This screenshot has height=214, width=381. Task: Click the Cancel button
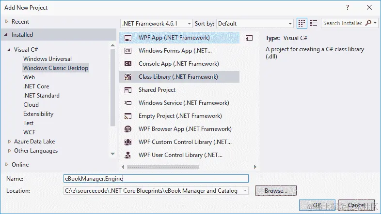[356, 205]
